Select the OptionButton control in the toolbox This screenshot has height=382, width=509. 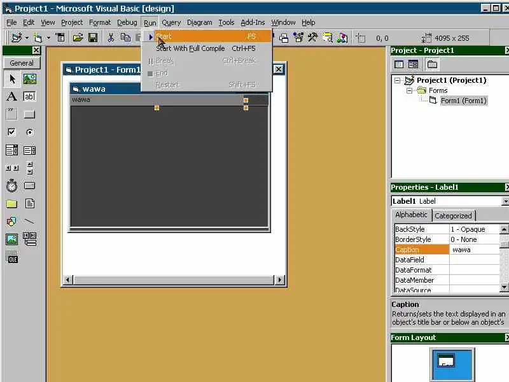click(x=29, y=132)
